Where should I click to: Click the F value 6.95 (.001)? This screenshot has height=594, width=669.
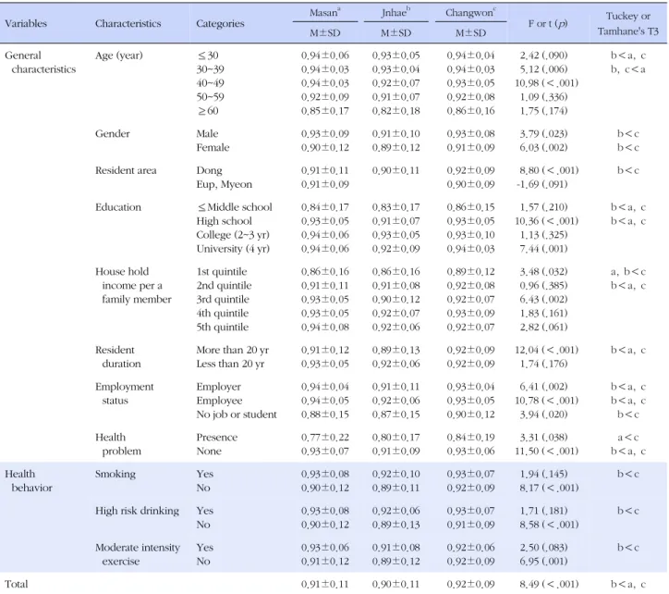coord(543,561)
